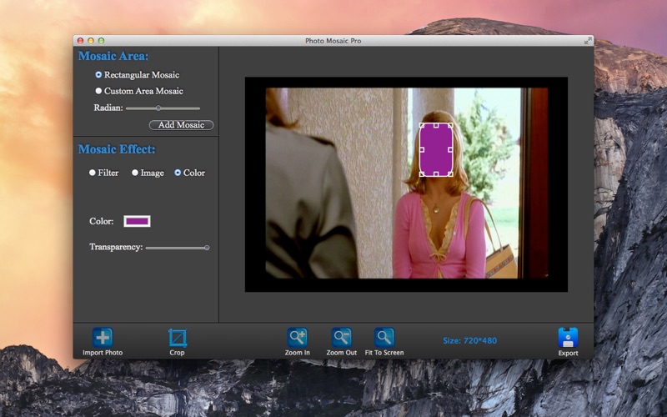Image resolution: width=667 pixels, height=417 pixels.
Task: Click the Radian slider knob
Action: (x=158, y=108)
